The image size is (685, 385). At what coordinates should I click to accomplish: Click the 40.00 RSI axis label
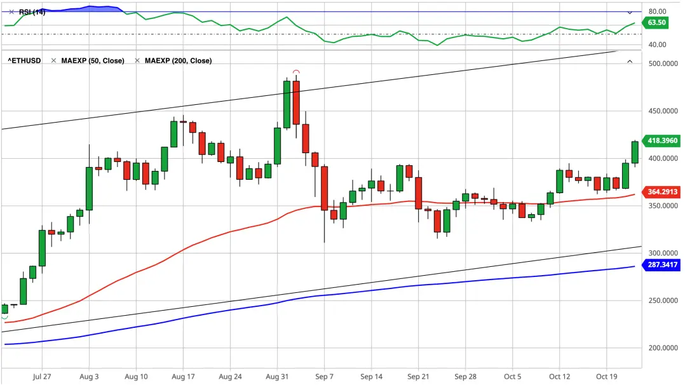(658, 44)
